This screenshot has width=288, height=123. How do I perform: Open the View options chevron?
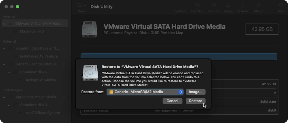[85, 5]
